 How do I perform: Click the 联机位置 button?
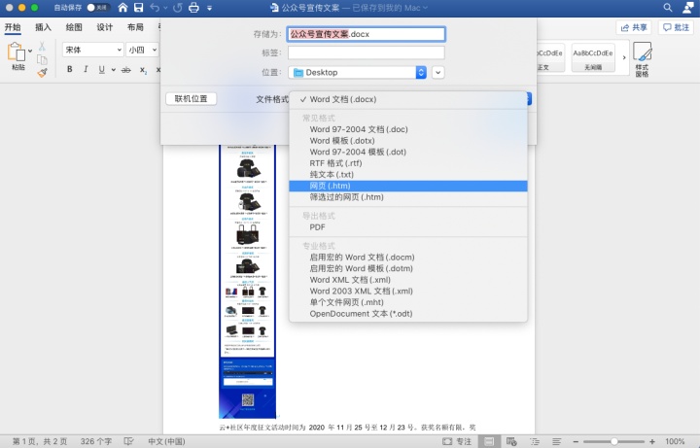point(192,98)
